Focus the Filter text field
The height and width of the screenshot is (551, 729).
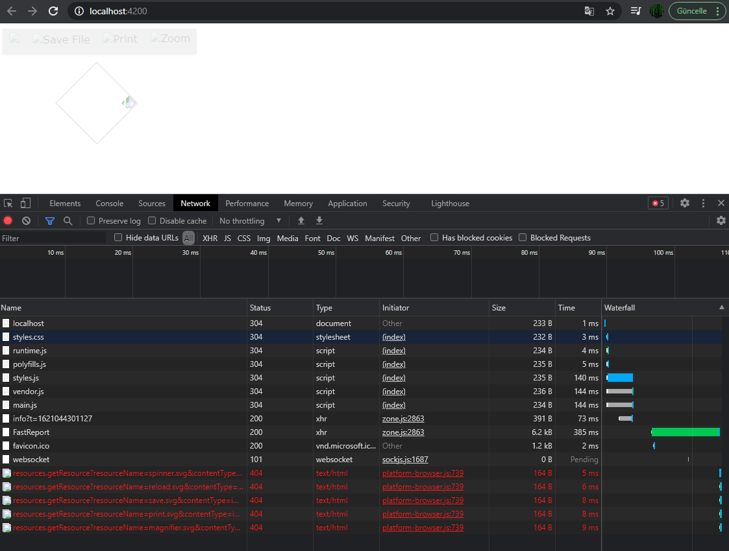pos(53,238)
